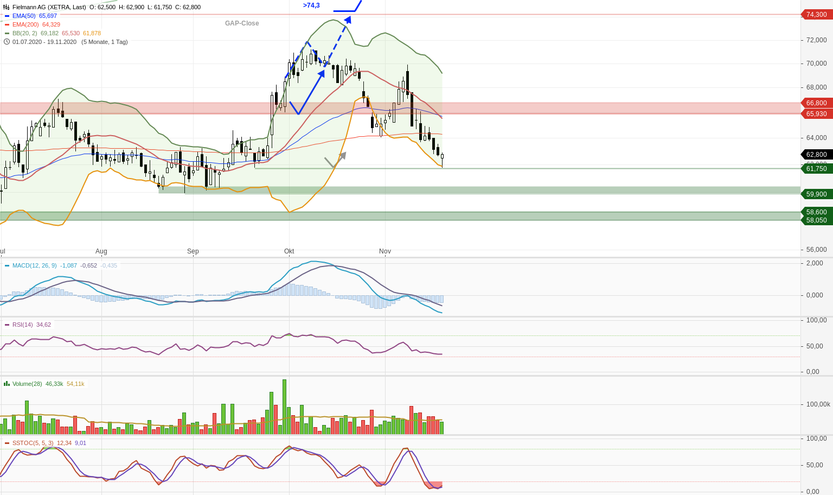
Task: Select the SSTOC(5, 5, 3) indicator label
Action: tap(33, 443)
